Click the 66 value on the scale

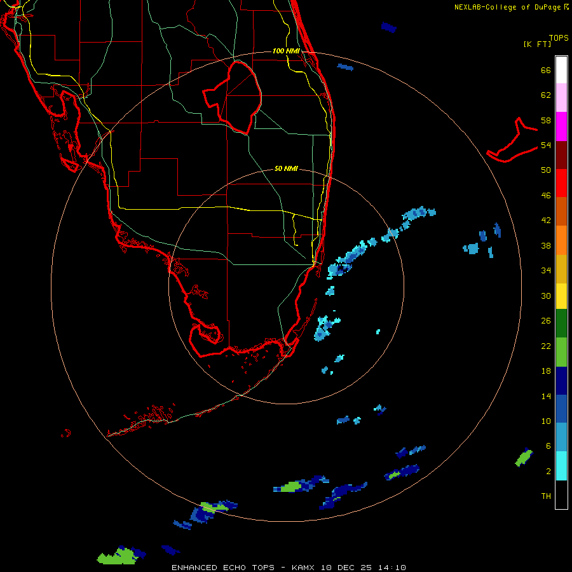(x=546, y=70)
